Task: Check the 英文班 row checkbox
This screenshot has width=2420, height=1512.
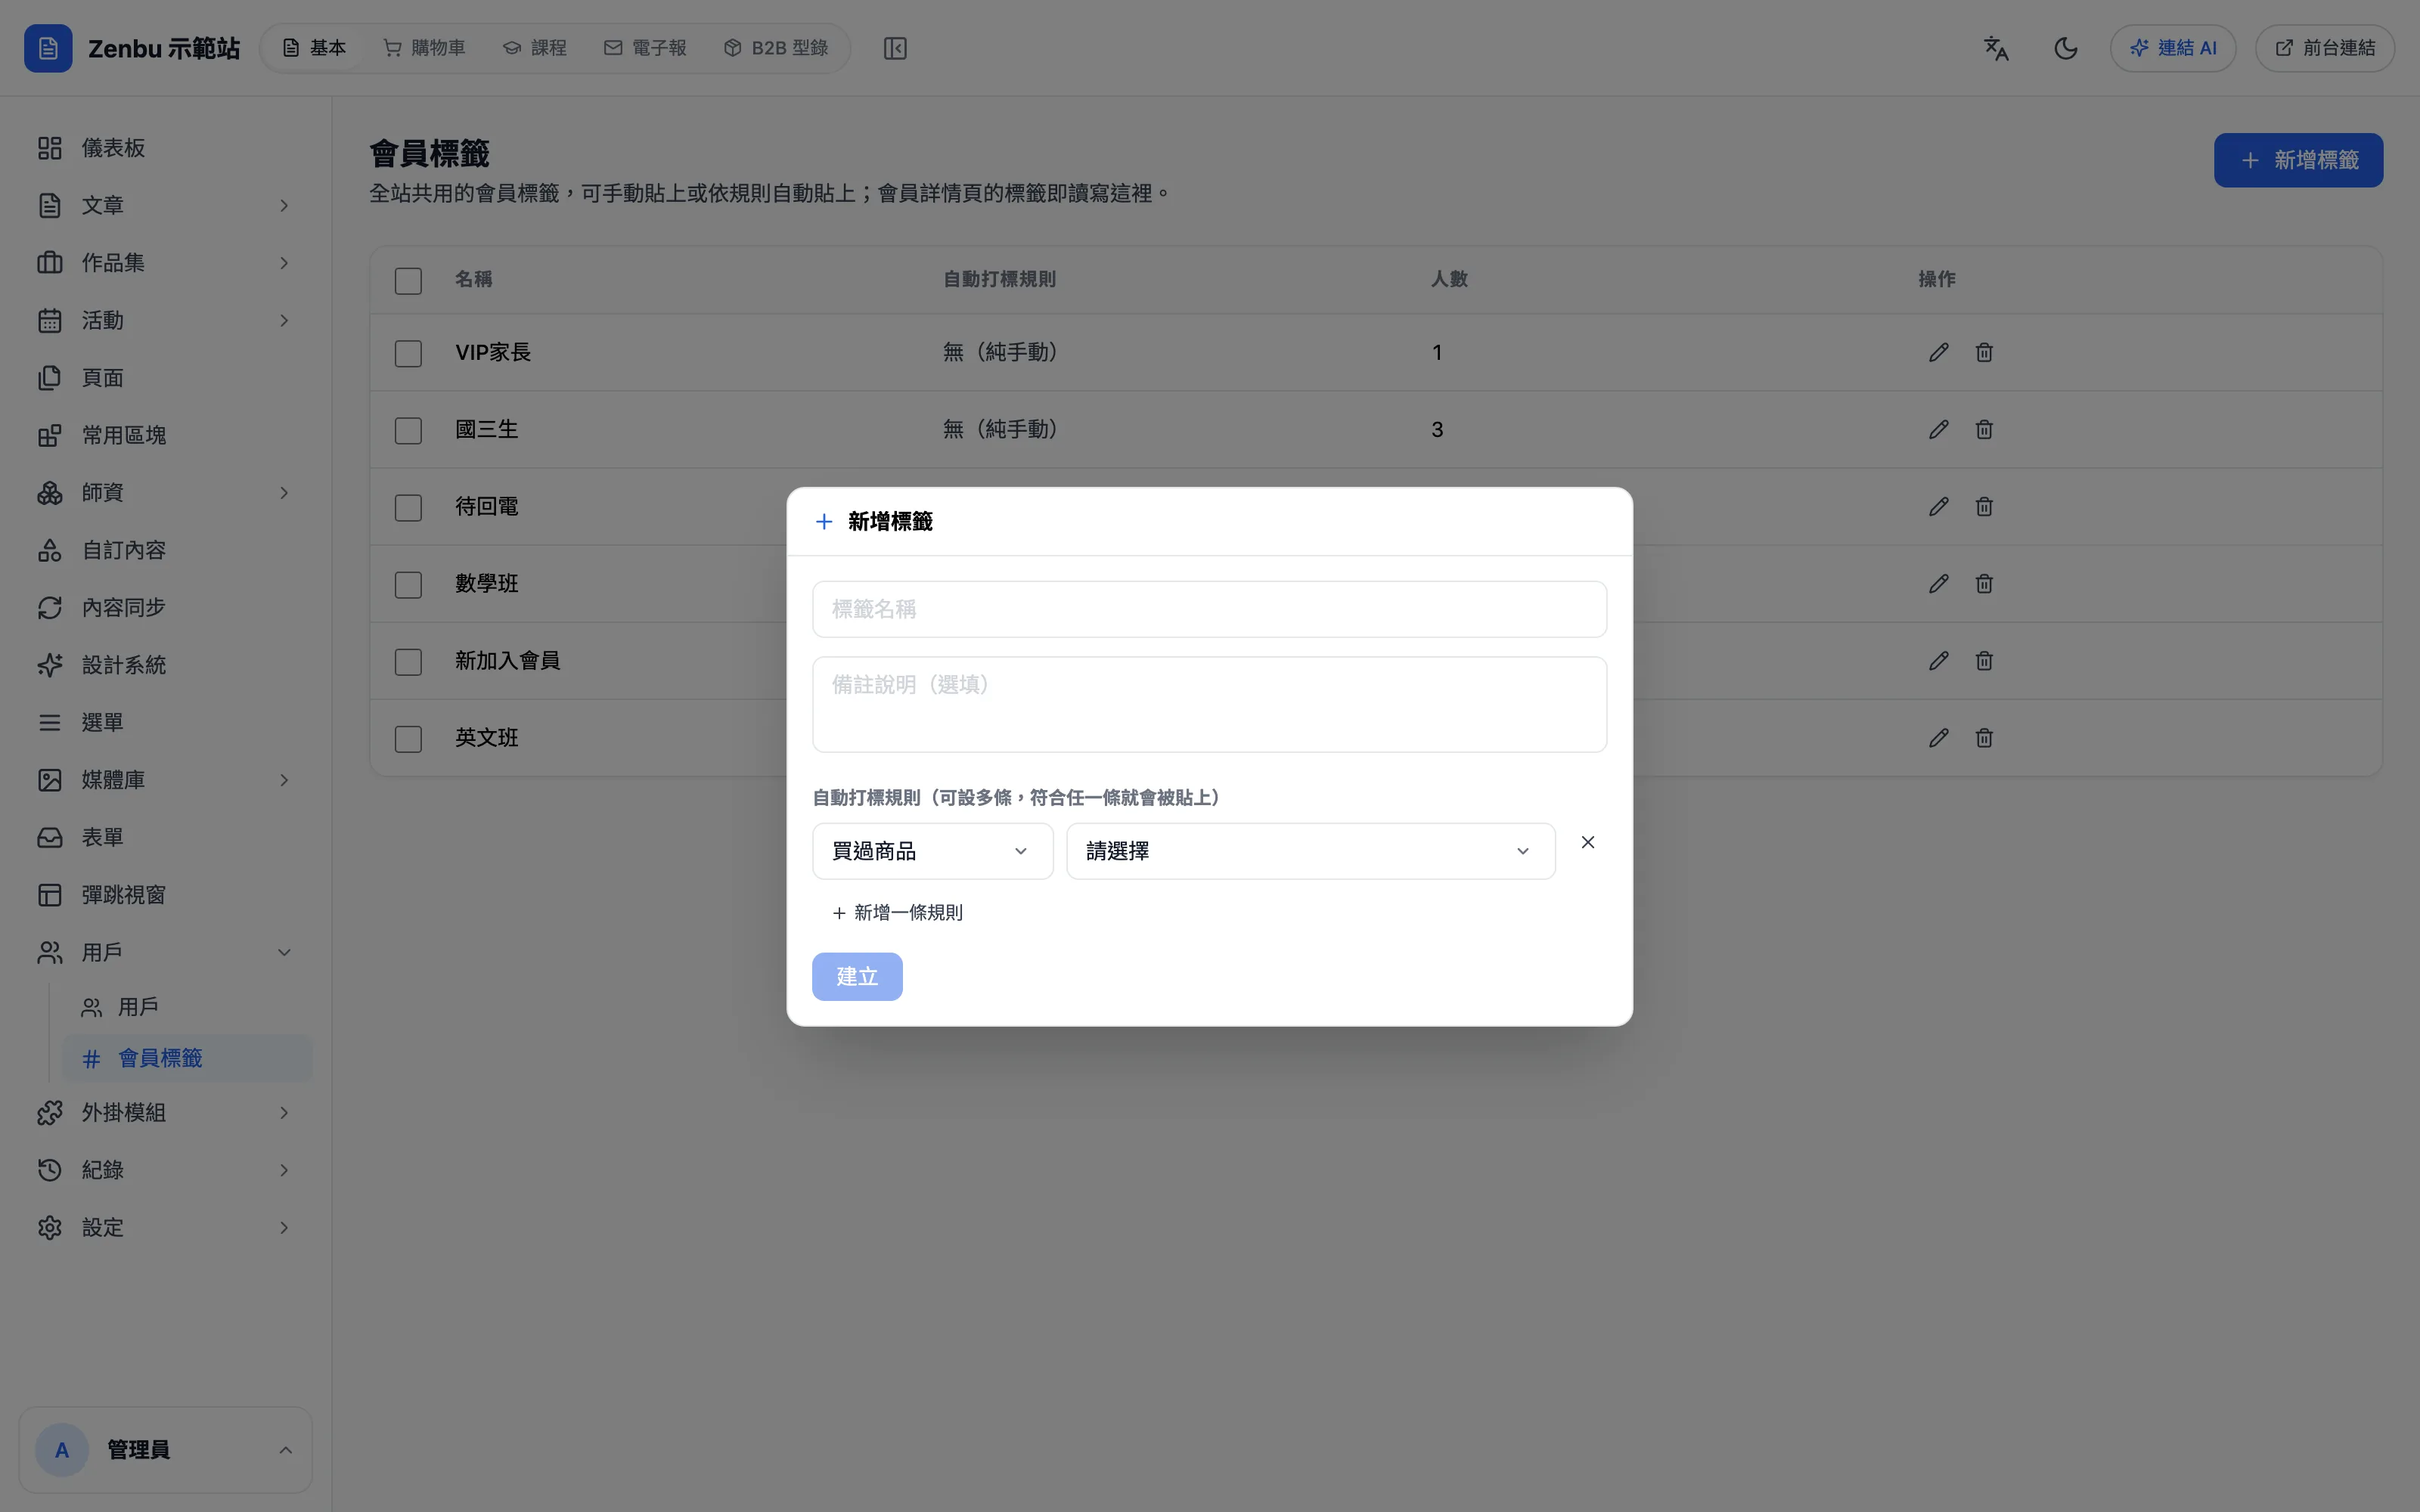Action: tap(408, 738)
